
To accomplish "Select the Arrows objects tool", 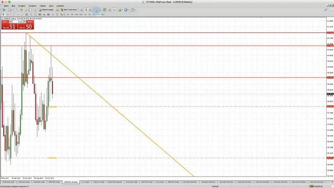I will point(62,15).
